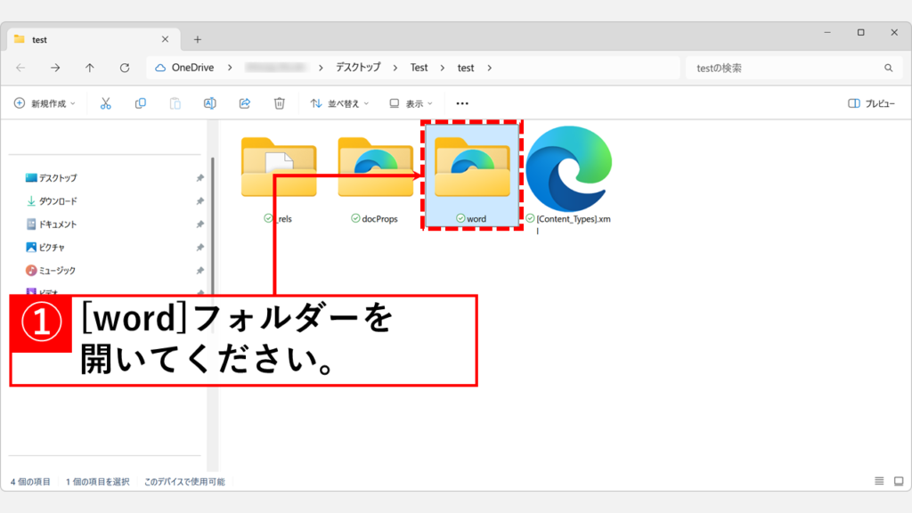Click the search magnifier icon
This screenshot has height=513, width=912.
click(888, 68)
